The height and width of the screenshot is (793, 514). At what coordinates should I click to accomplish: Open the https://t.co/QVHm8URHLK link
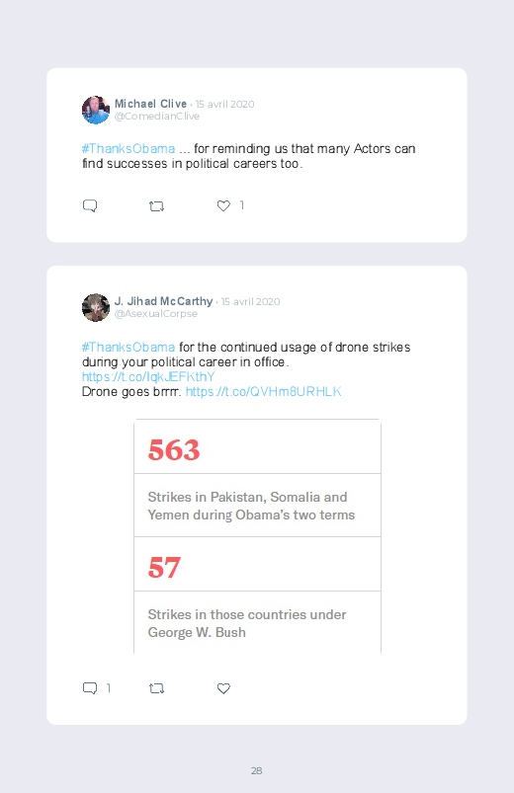(x=263, y=391)
